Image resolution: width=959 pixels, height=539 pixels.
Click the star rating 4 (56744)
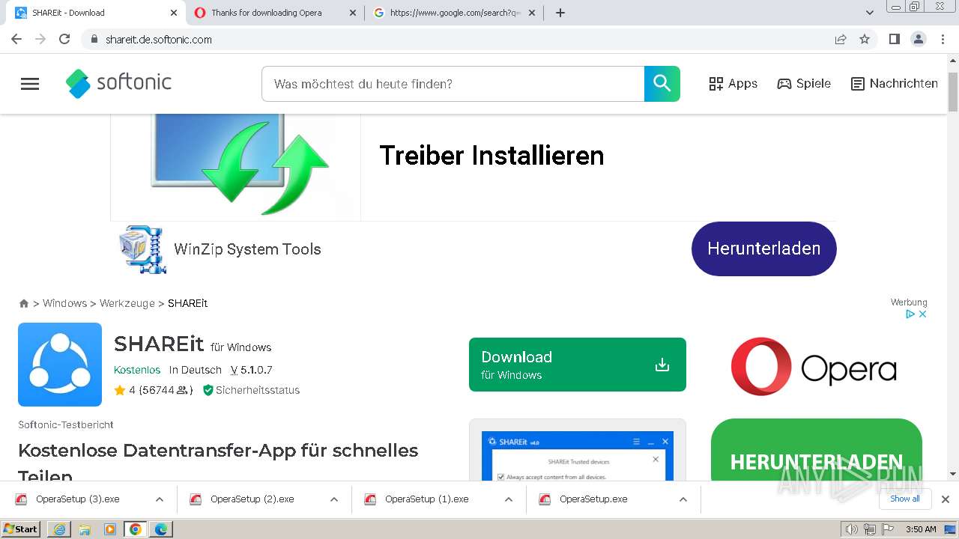154,390
